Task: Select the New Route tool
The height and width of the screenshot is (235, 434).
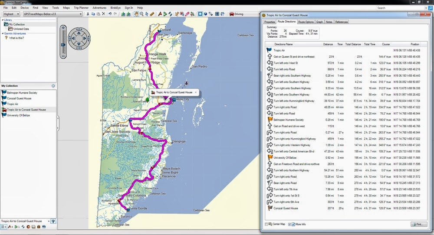Action: [165, 14]
